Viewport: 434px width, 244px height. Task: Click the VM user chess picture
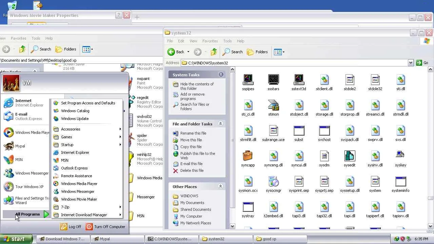coord(11,83)
